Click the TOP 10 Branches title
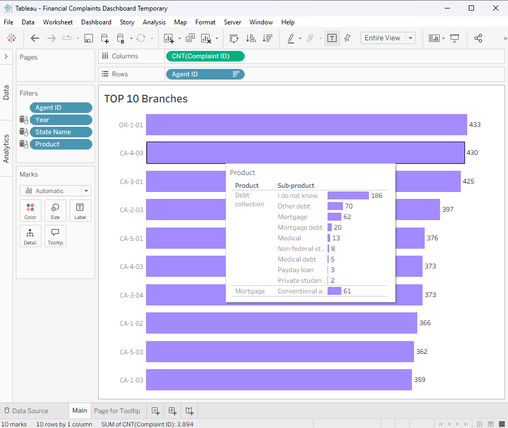The image size is (508, 428). 146,99
